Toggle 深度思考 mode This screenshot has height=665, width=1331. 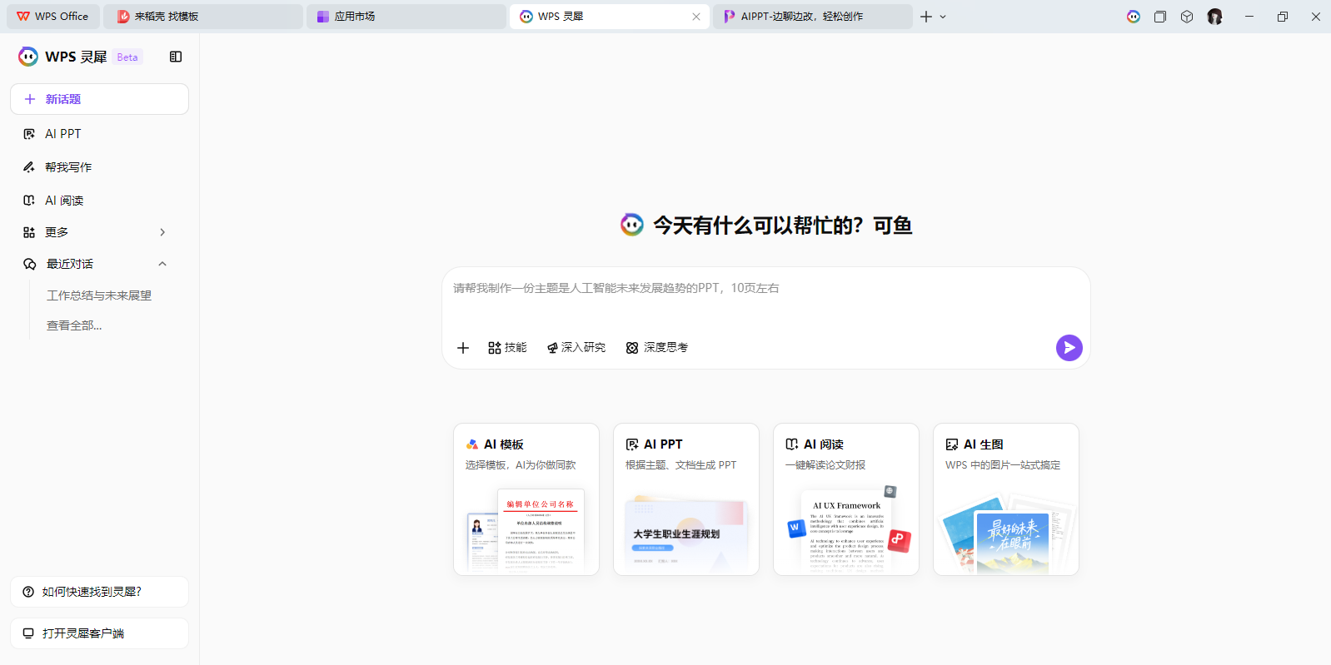pyautogui.click(x=657, y=348)
